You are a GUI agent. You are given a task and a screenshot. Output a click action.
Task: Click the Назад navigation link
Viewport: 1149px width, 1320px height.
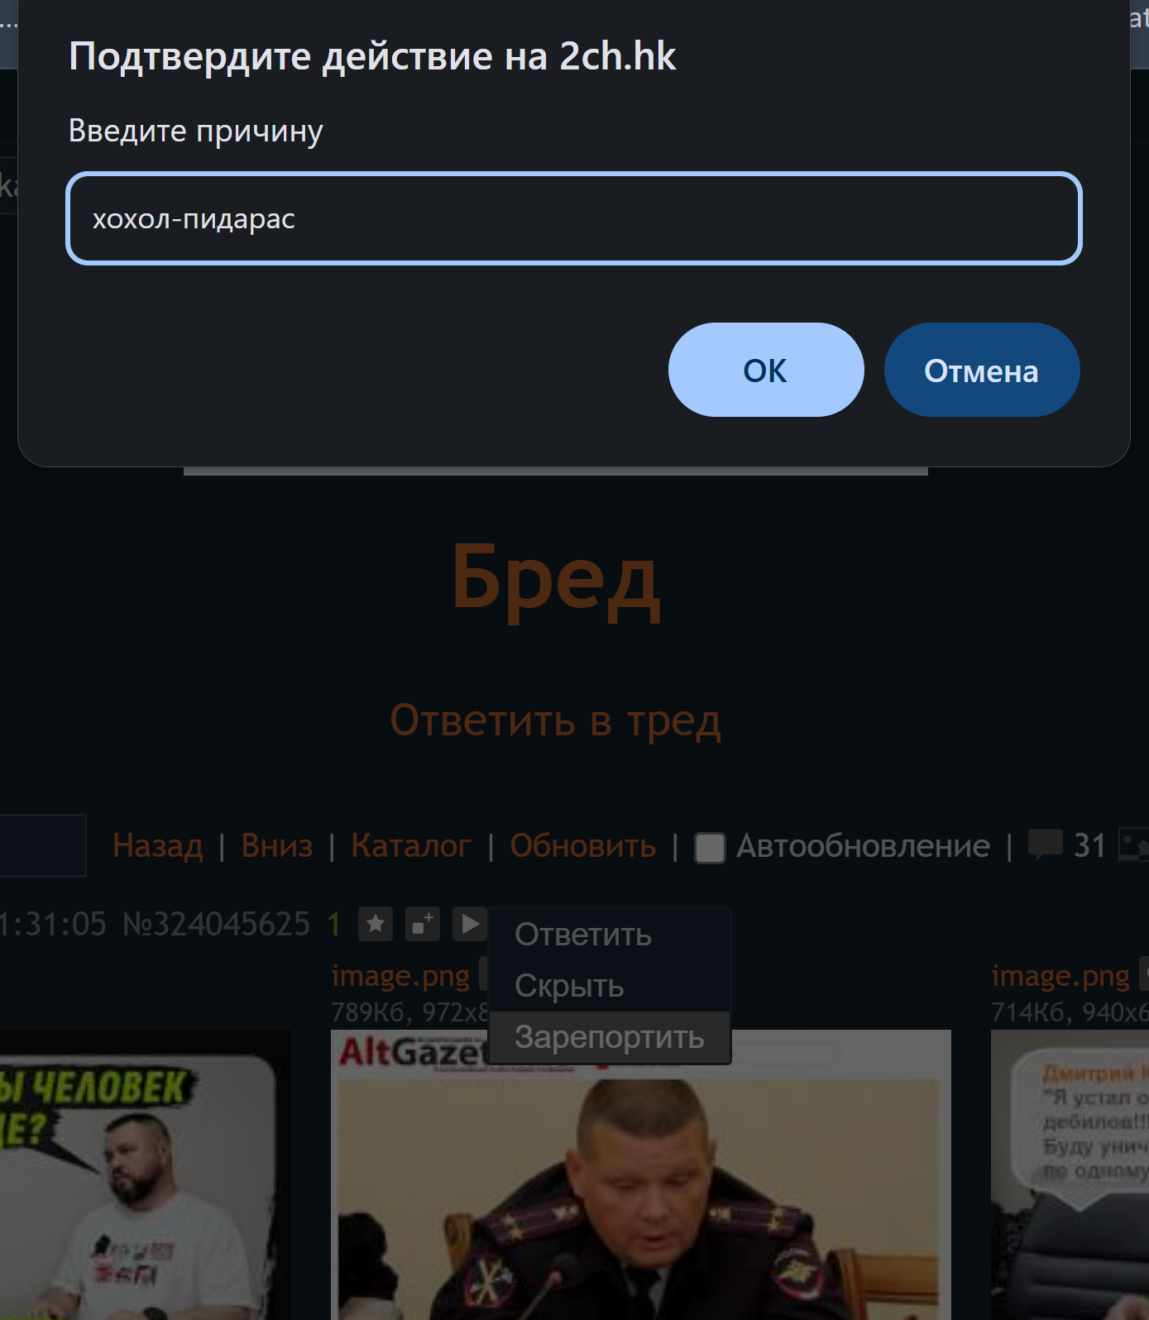coord(158,845)
